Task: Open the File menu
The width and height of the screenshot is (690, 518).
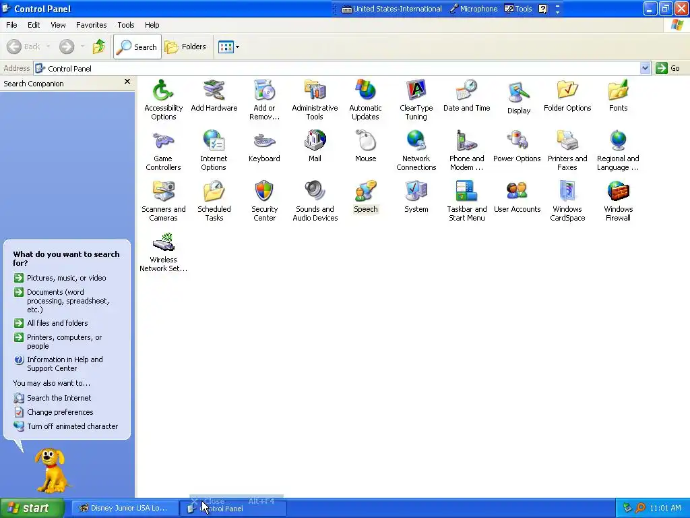Action: click(11, 25)
